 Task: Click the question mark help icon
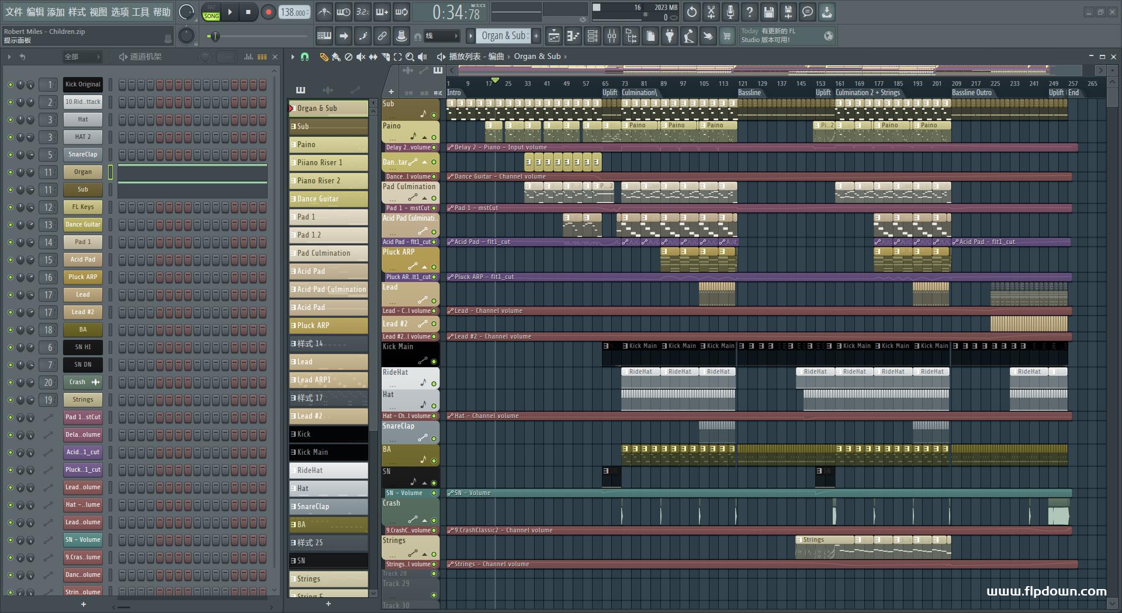coord(750,12)
